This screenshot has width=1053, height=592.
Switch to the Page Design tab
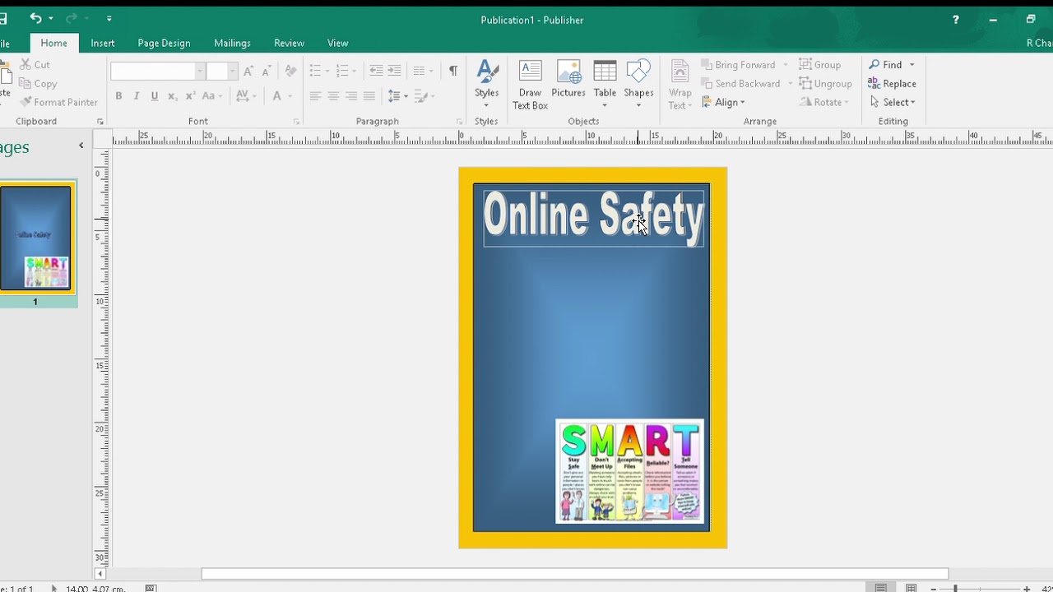pyautogui.click(x=164, y=43)
